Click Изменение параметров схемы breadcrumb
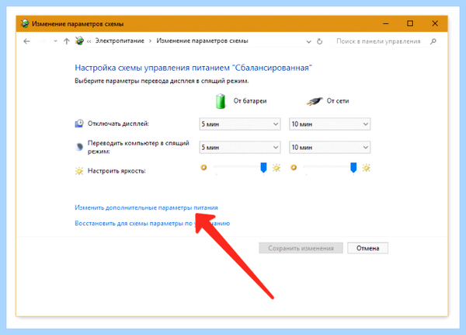Viewport: 466px width, 335px height. pos(202,40)
